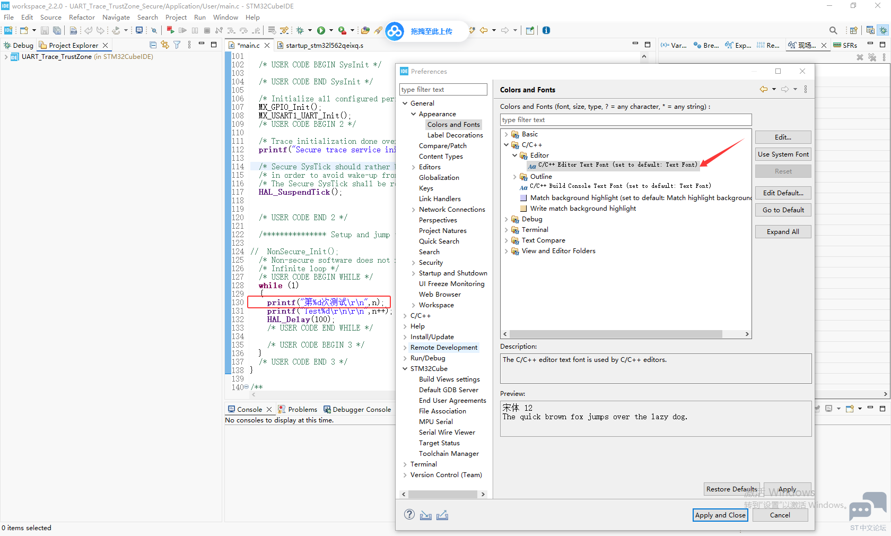Click the Step Return icon
Image resolution: width=891 pixels, height=536 pixels.
click(256, 31)
